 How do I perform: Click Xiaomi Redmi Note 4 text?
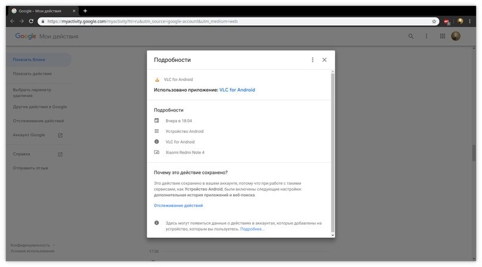point(185,153)
